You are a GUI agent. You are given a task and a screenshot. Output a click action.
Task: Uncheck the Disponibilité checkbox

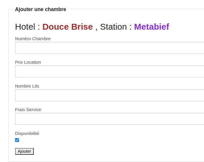(17, 140)
